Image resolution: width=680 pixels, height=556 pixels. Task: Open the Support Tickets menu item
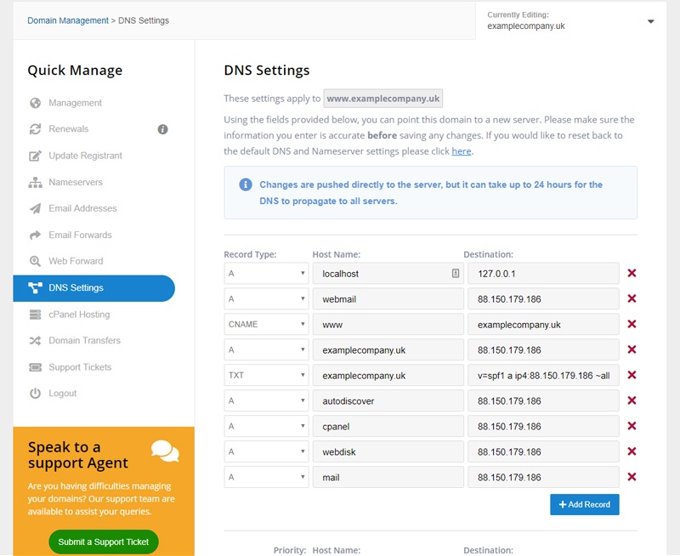pos(80,367)
